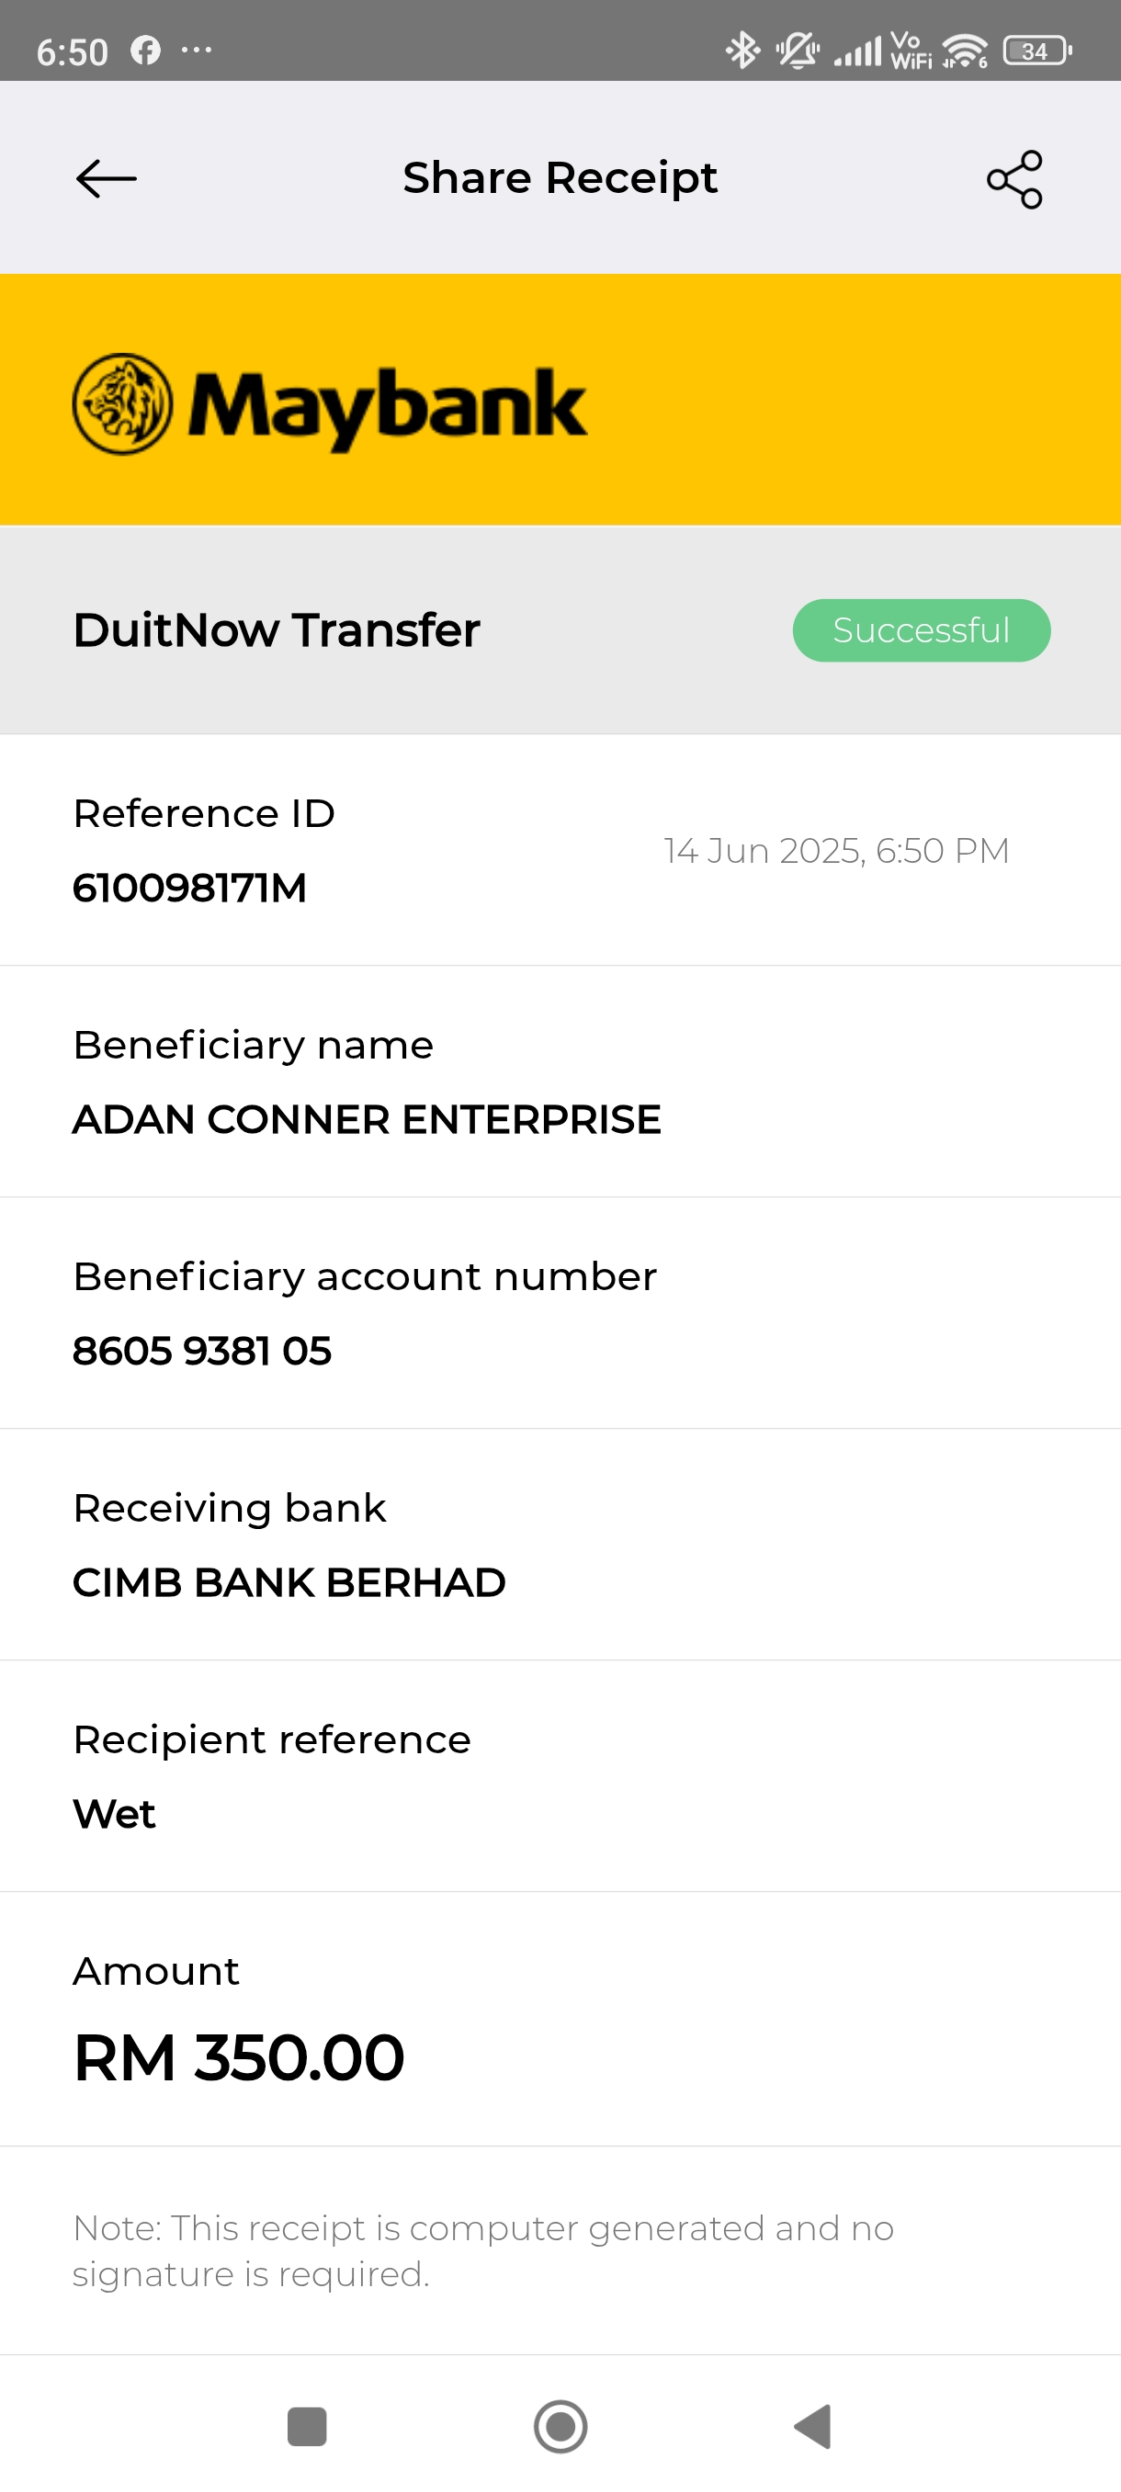Tap the beneficiary account number 8605 9381 05
This screenshot has height=2492, width=1121.
pyautogui.click(x=202, y=1351)
